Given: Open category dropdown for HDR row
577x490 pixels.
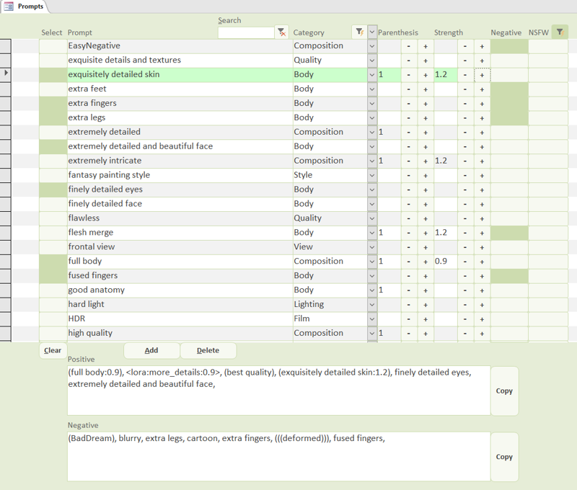Looking at the screenshot, I should [372, 319].
